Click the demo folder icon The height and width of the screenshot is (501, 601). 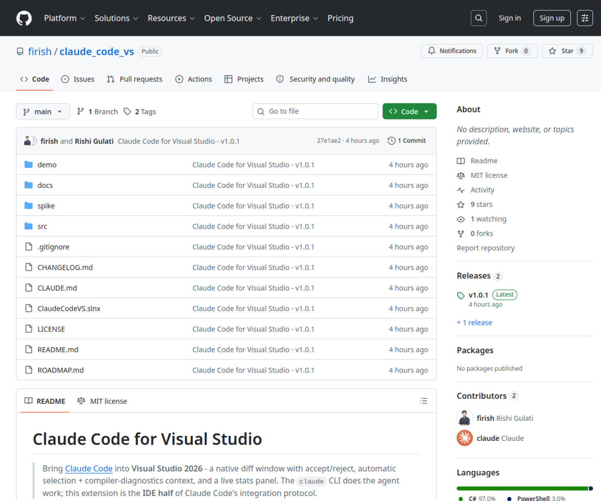tap(28, 164)
